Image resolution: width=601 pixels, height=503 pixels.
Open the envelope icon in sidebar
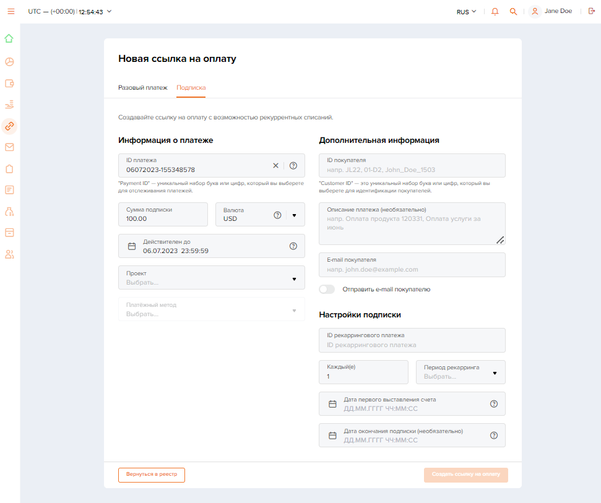tap(9, 147)
